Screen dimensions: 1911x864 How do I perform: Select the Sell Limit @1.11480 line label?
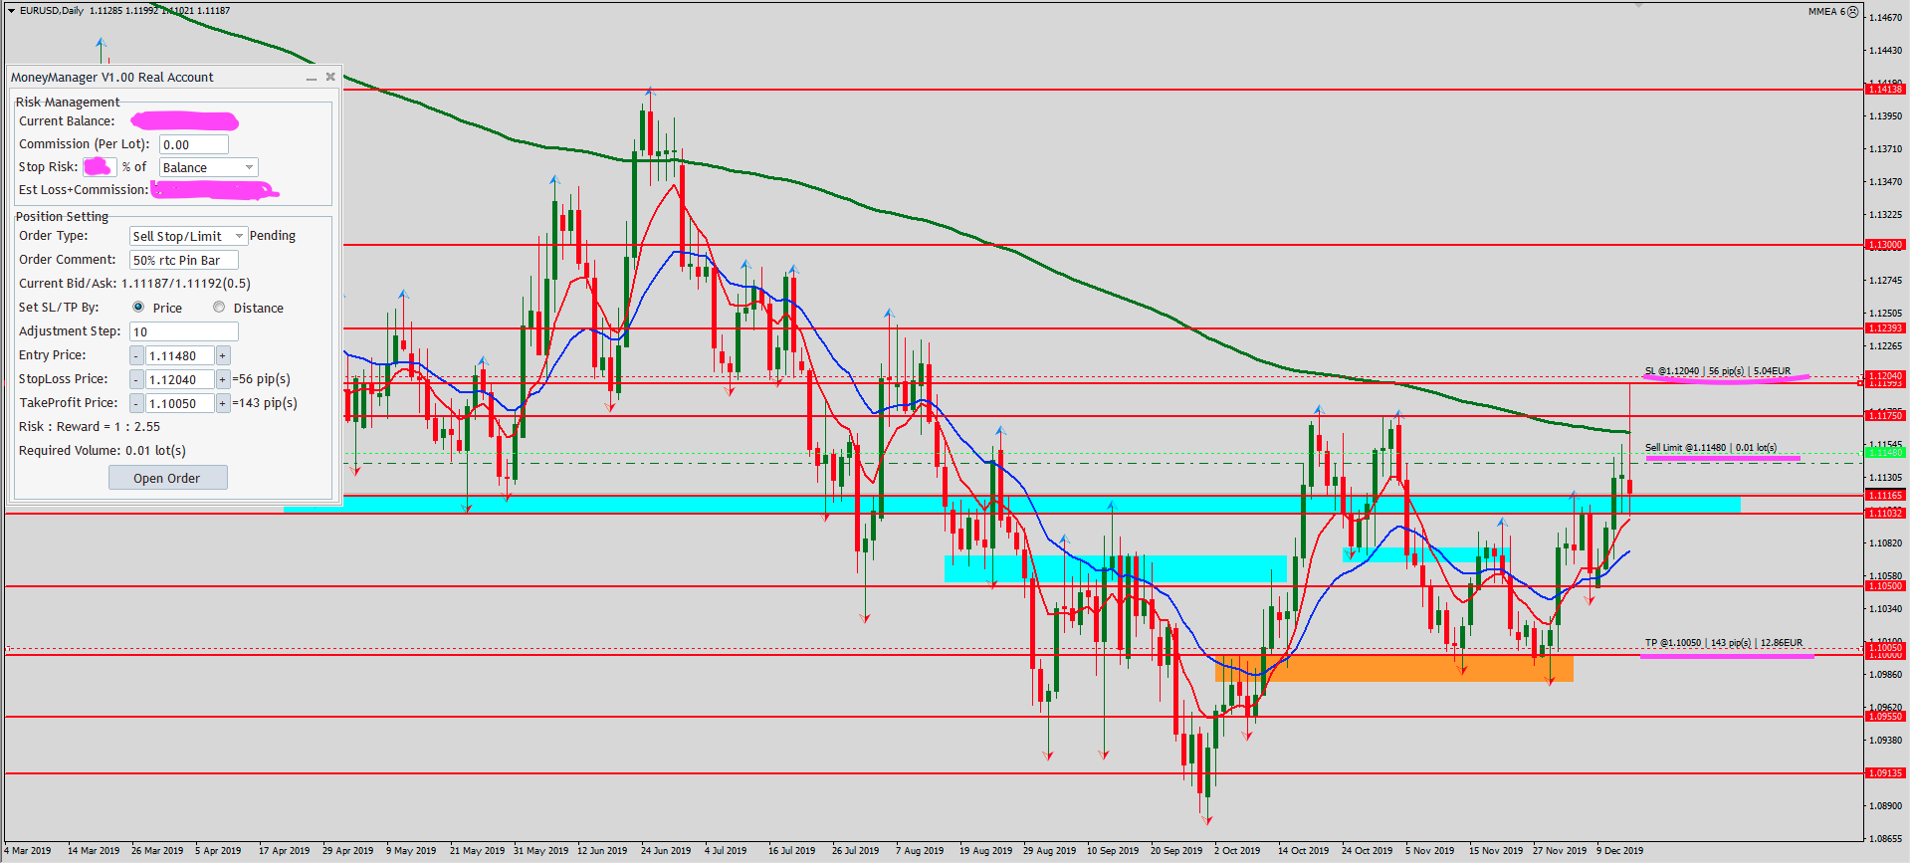coord(1711,447)
